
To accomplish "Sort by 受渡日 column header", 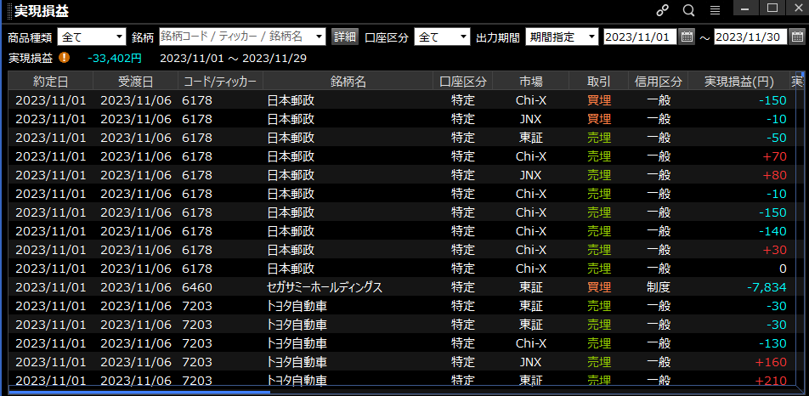I will tap(136, 82).
